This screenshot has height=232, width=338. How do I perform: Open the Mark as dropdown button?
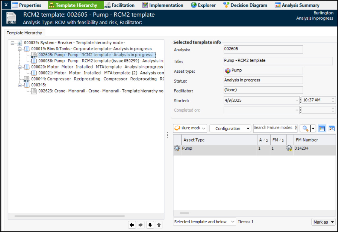pos(323,222)
